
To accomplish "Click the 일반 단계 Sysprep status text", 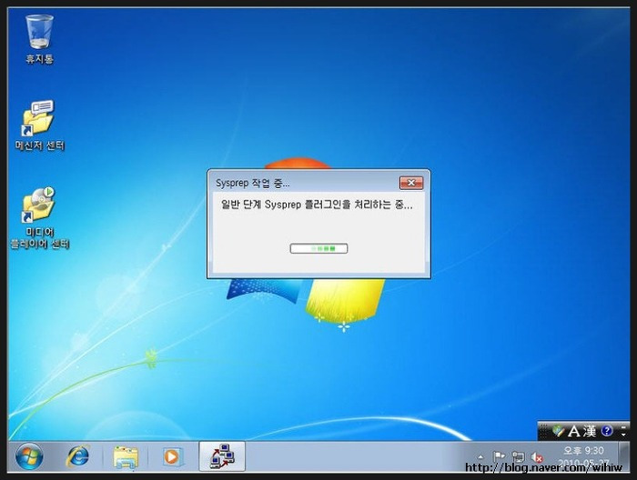I will 317,205.
